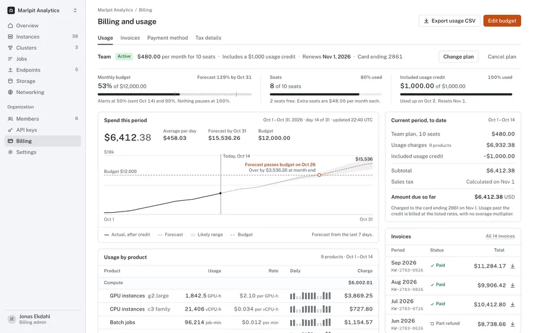Image resolution: width=533 pixels, height=333 pixels.
Task: Click Marlpit Analytics breadcrumb link
Action: click(x=115, y=10)
